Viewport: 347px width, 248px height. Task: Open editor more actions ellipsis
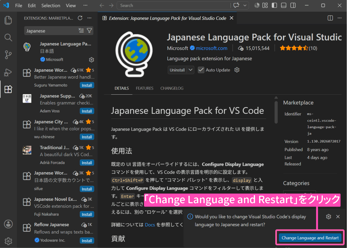point(339,18)
